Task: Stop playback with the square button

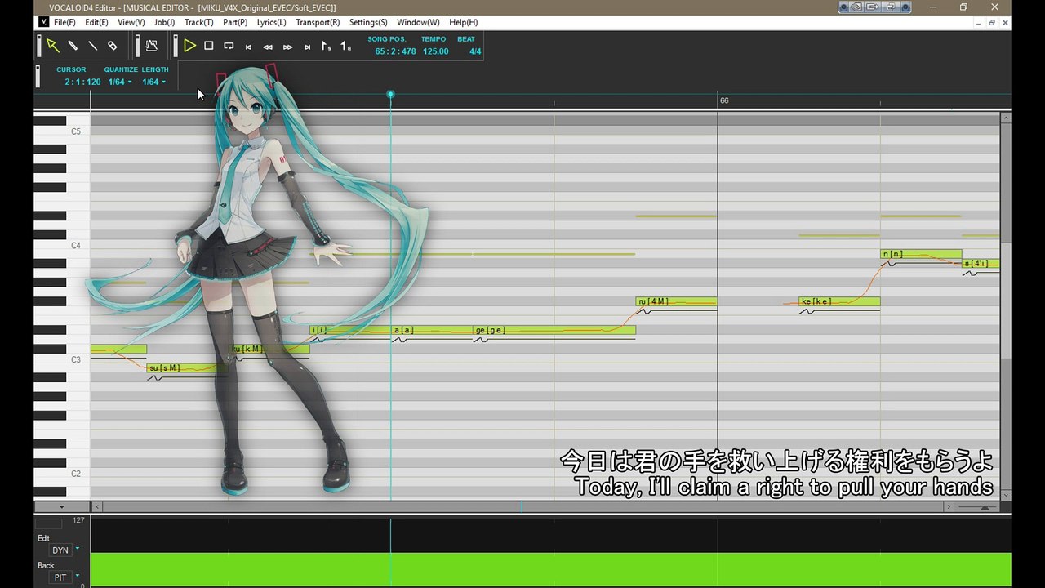Action: (209, 46)
